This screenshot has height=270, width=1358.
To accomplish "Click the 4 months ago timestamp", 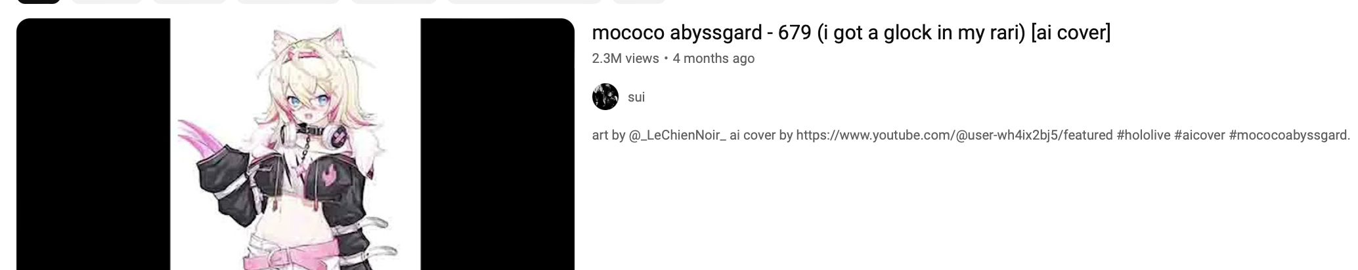I will click(x=714, y=58).
